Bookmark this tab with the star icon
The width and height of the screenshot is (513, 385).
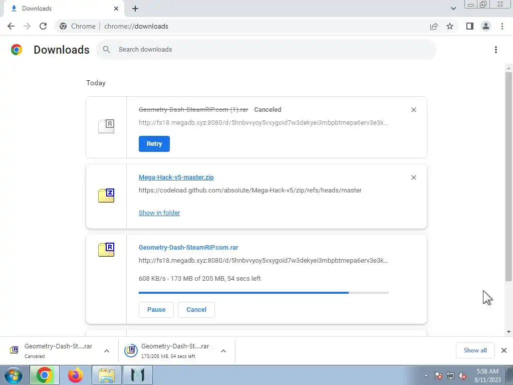point(450,26)
